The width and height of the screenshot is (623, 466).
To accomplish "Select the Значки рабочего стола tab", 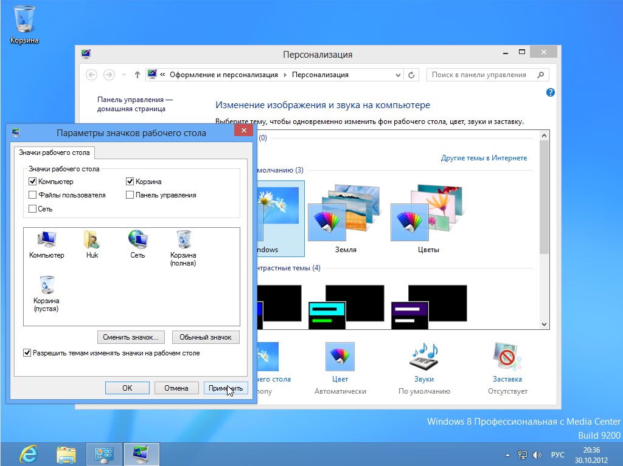I will tap(54, 152).
